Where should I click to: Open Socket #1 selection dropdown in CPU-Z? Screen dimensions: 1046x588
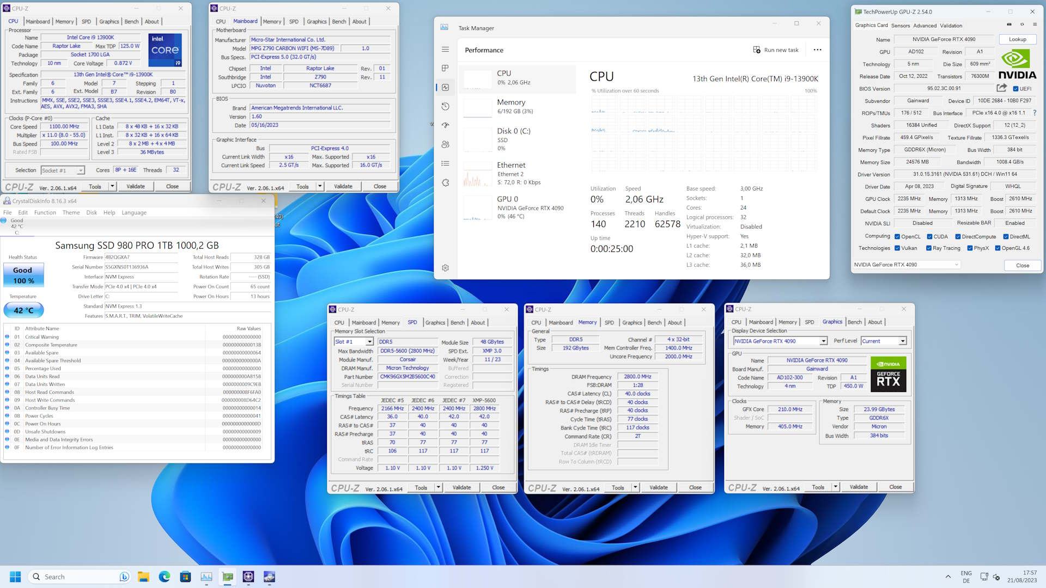63,170
